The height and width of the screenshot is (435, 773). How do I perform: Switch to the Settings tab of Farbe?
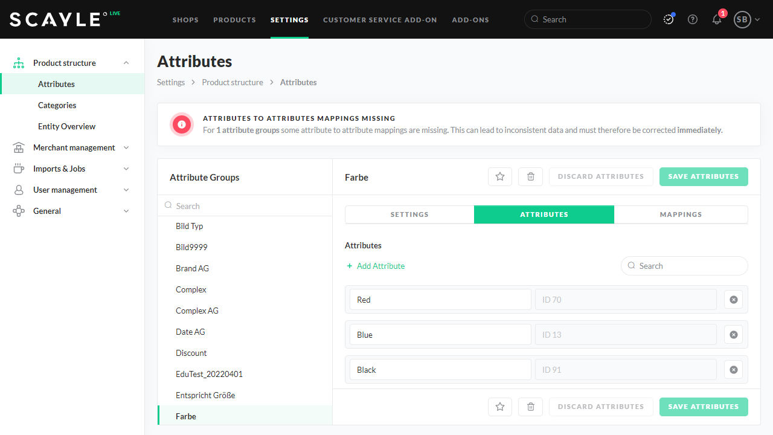click(x=409, y=214)
